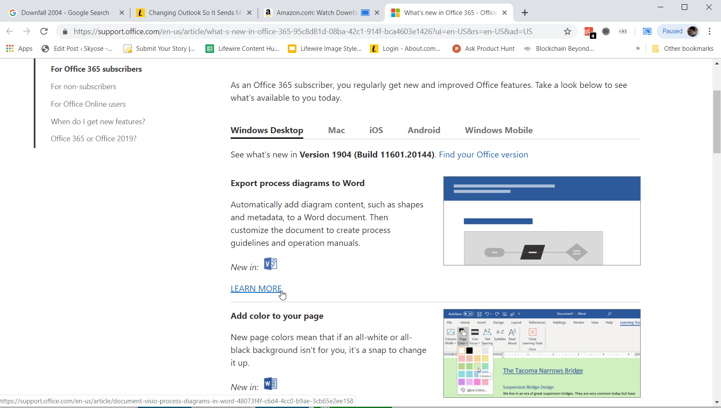Image resolution: width=721 pixels, height=408 pixels.
Task: Open the Chrome three-dot menu
Action: [709, 31]
